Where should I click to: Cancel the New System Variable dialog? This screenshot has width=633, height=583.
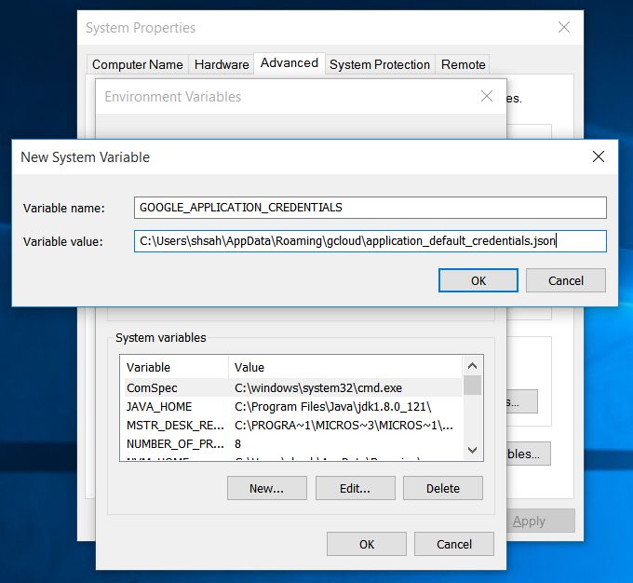[566, 280]
